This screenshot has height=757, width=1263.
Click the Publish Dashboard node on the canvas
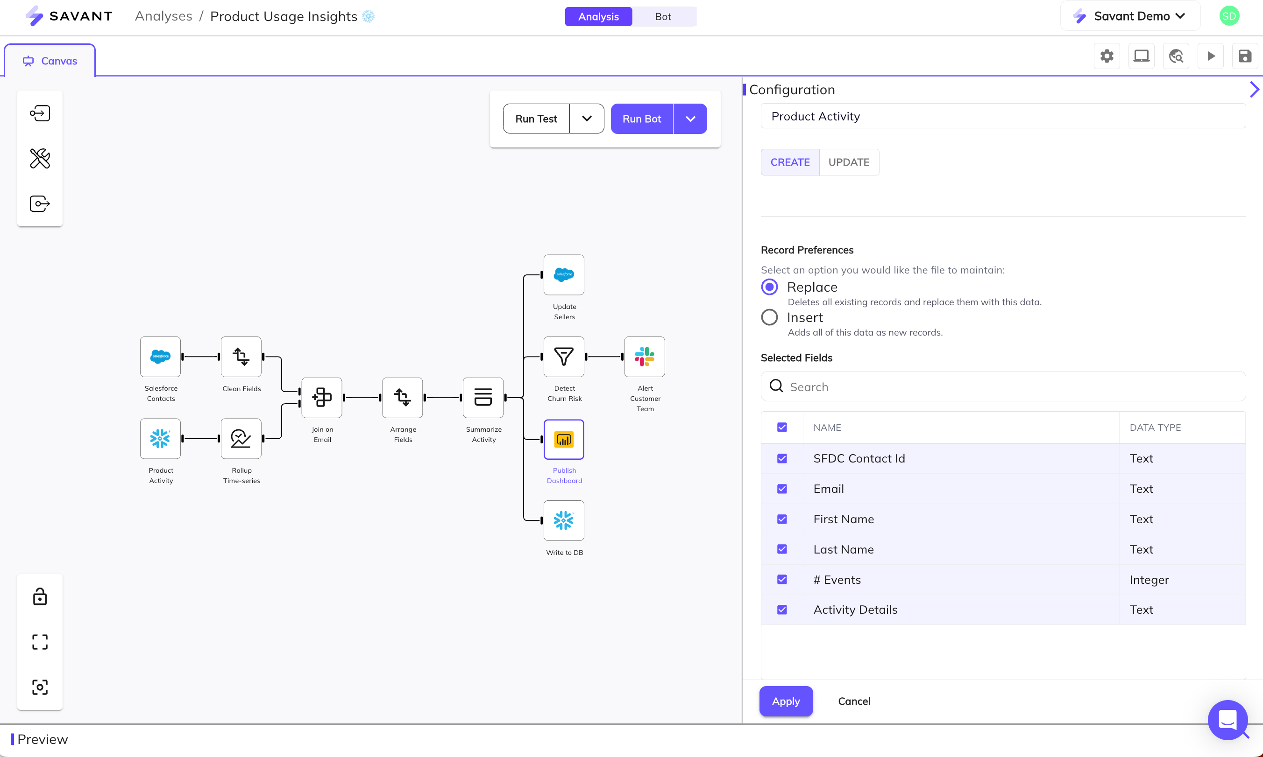564,439
